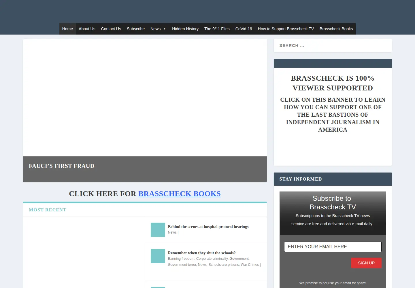The height and width of the screenshot is (288, 415).
Task: Click the Enter Your Email Here field
Action: [333, 247]
